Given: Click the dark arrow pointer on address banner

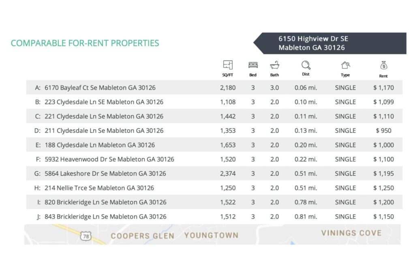Looking at the screenshot, I should click(259, 43).
